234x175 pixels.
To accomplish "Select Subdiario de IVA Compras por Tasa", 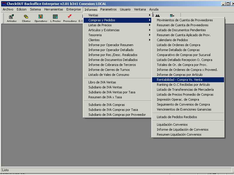I will [x=117, y=110].
